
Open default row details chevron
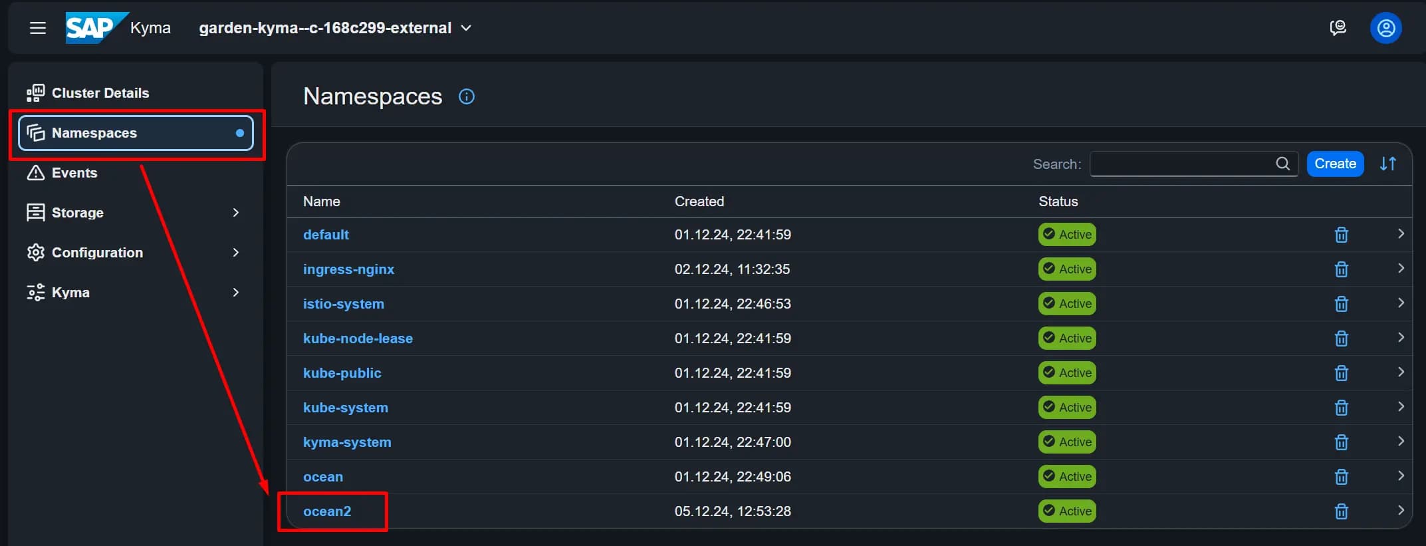[x=1401, y=233]
